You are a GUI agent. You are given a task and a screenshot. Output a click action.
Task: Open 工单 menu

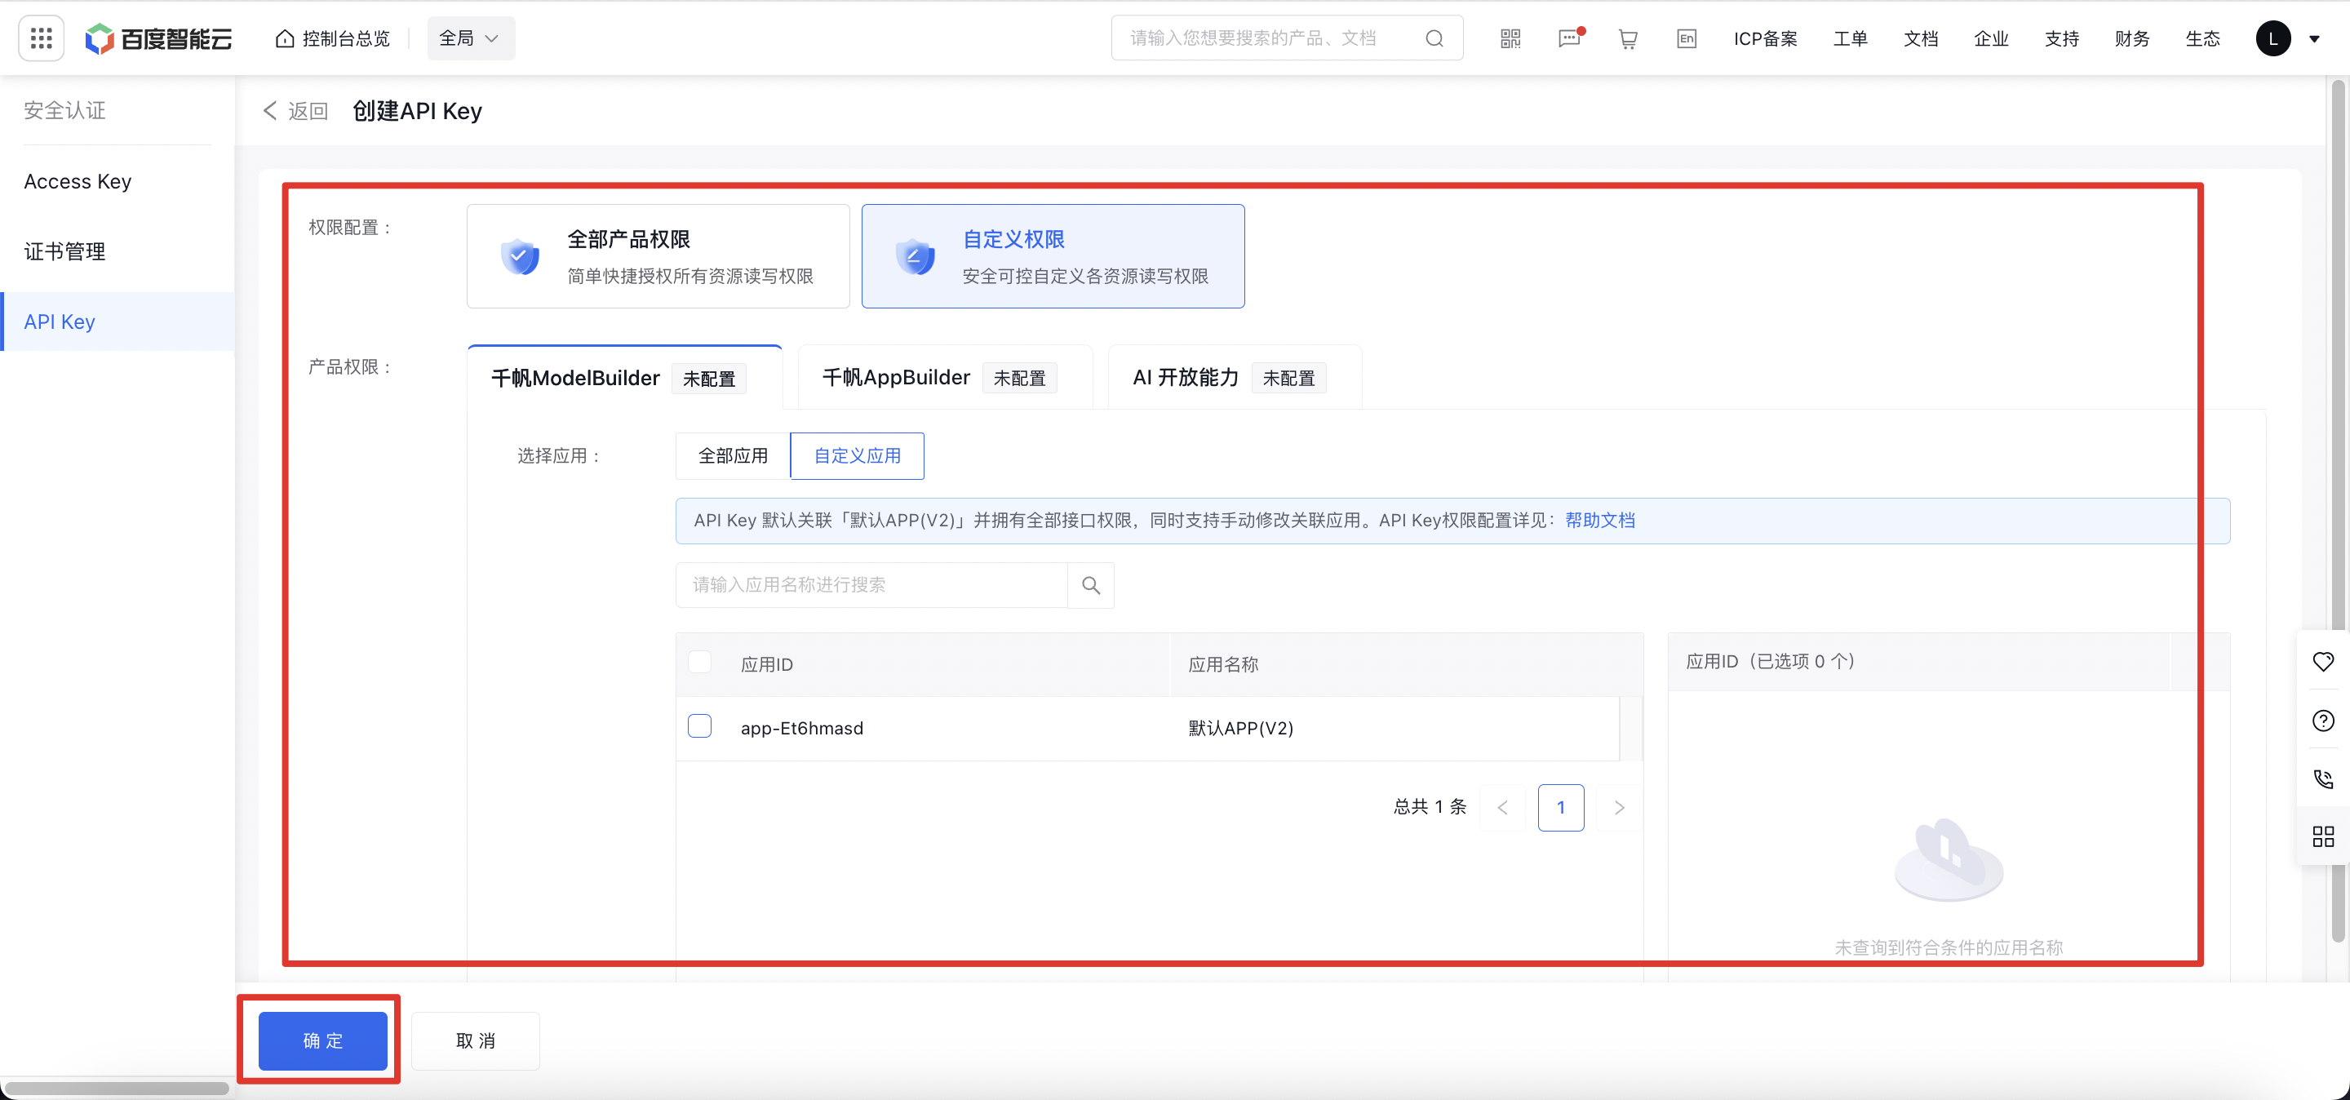1850,38
